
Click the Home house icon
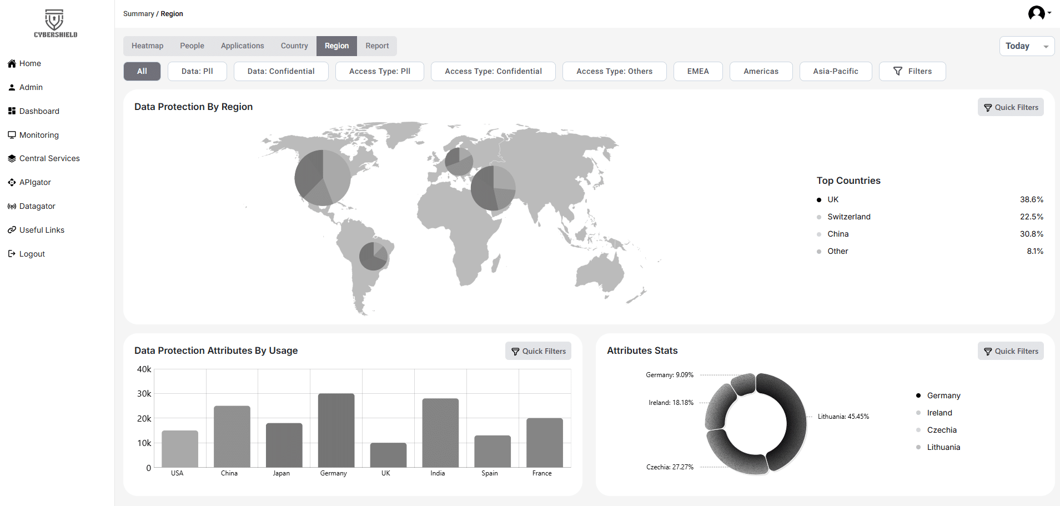pos(12,63)
